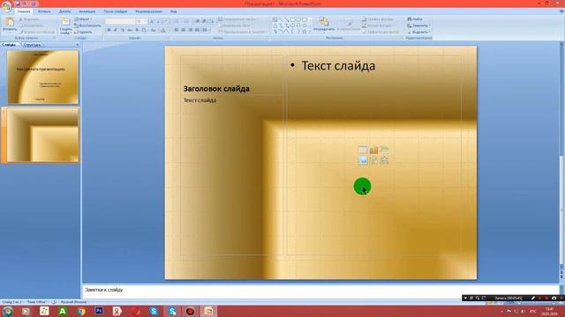Image resolution: width=565 pixels, height=317 pixels.
Task: Align text left
Action: 177,30
